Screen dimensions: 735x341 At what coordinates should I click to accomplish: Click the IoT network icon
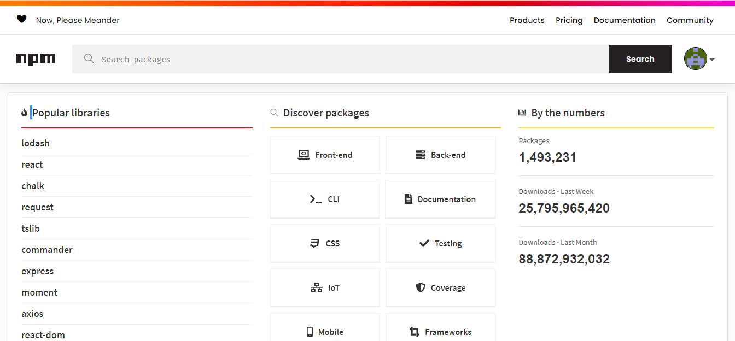317,287
